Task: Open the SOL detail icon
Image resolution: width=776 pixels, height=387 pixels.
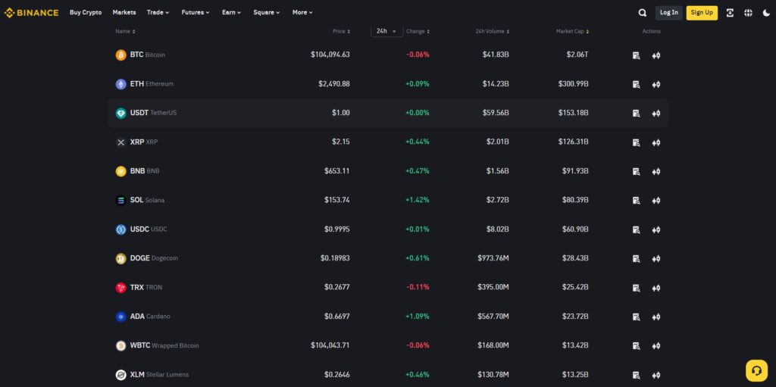Action: click(637, 201)
